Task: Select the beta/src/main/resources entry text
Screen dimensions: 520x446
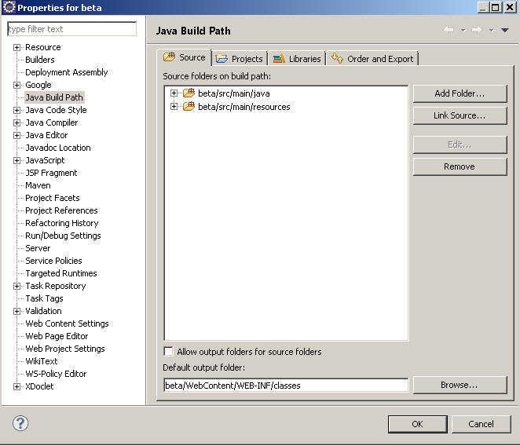Action: tap(244, 107)
